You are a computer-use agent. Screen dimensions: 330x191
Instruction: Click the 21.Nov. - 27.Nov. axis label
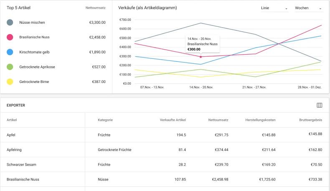[254, 87]
